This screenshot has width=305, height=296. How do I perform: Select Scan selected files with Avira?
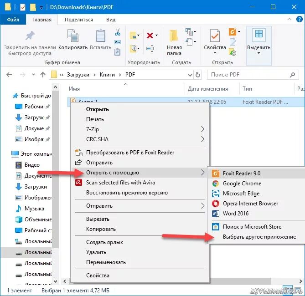click(140, 183)
